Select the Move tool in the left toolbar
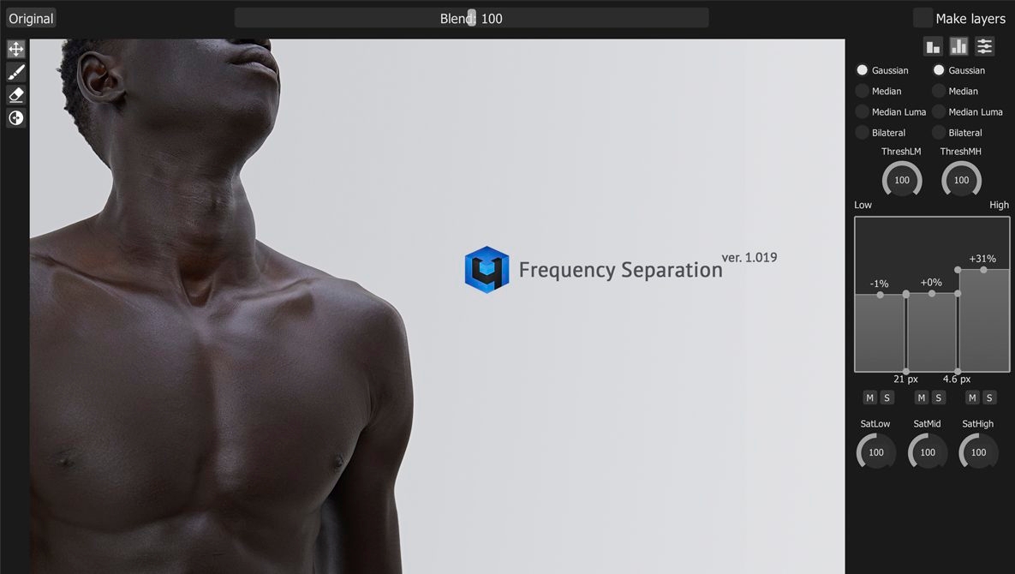This screenshot has width=1015, height=574. coord(15,49)
